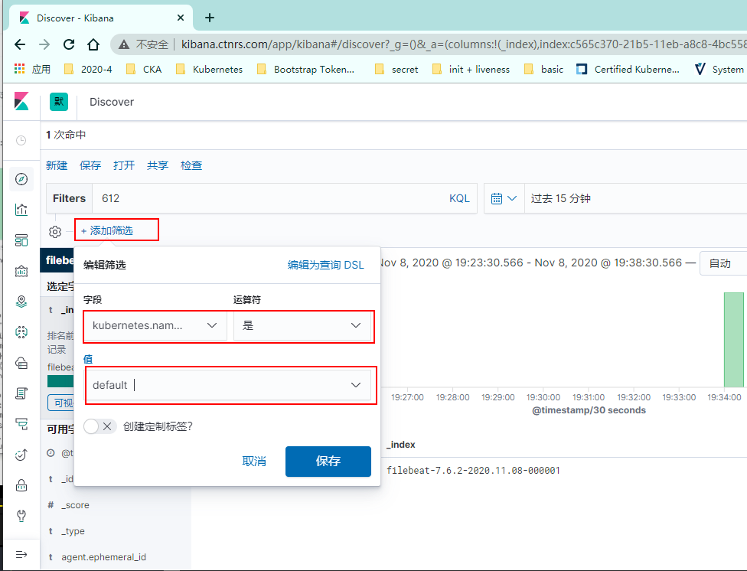This screenshot has height=571, width=747.
Task: Click the 新建 menu item
Action: 57,165
